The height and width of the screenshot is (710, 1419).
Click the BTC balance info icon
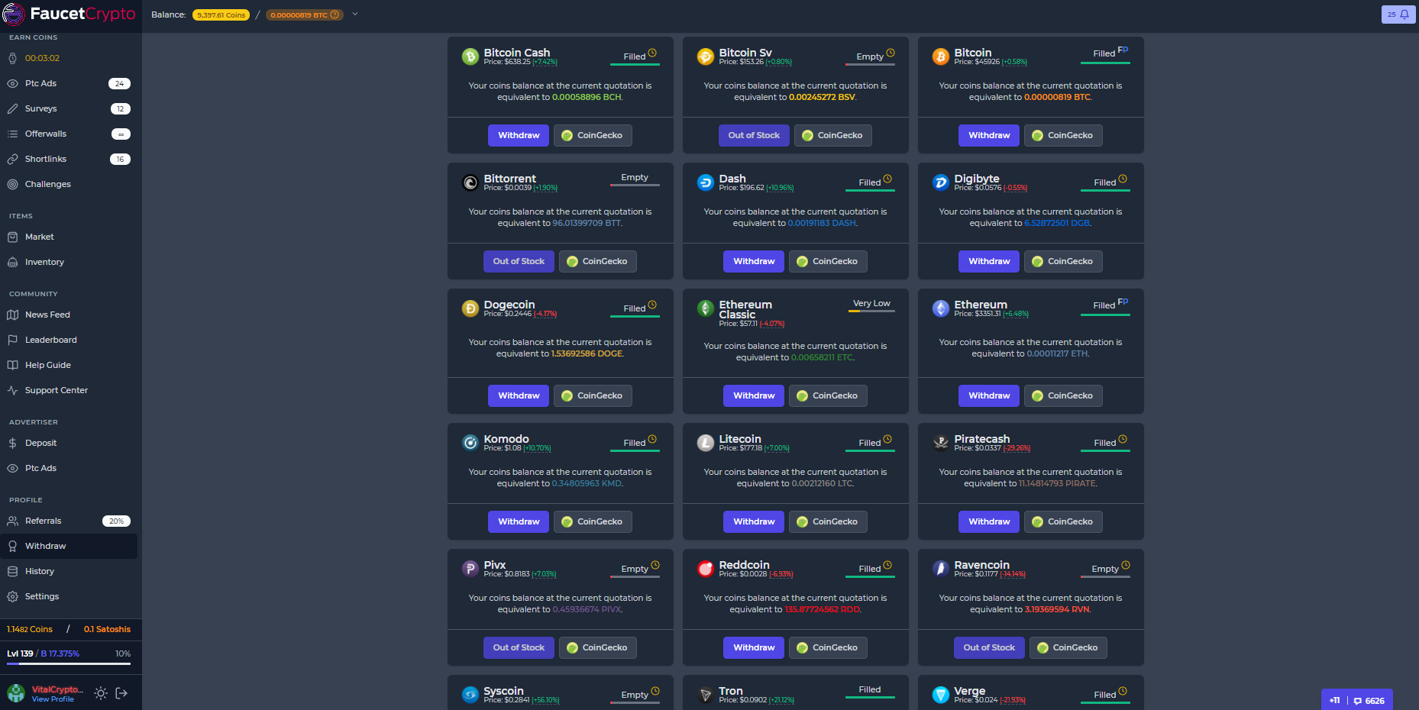pos(334,15)
